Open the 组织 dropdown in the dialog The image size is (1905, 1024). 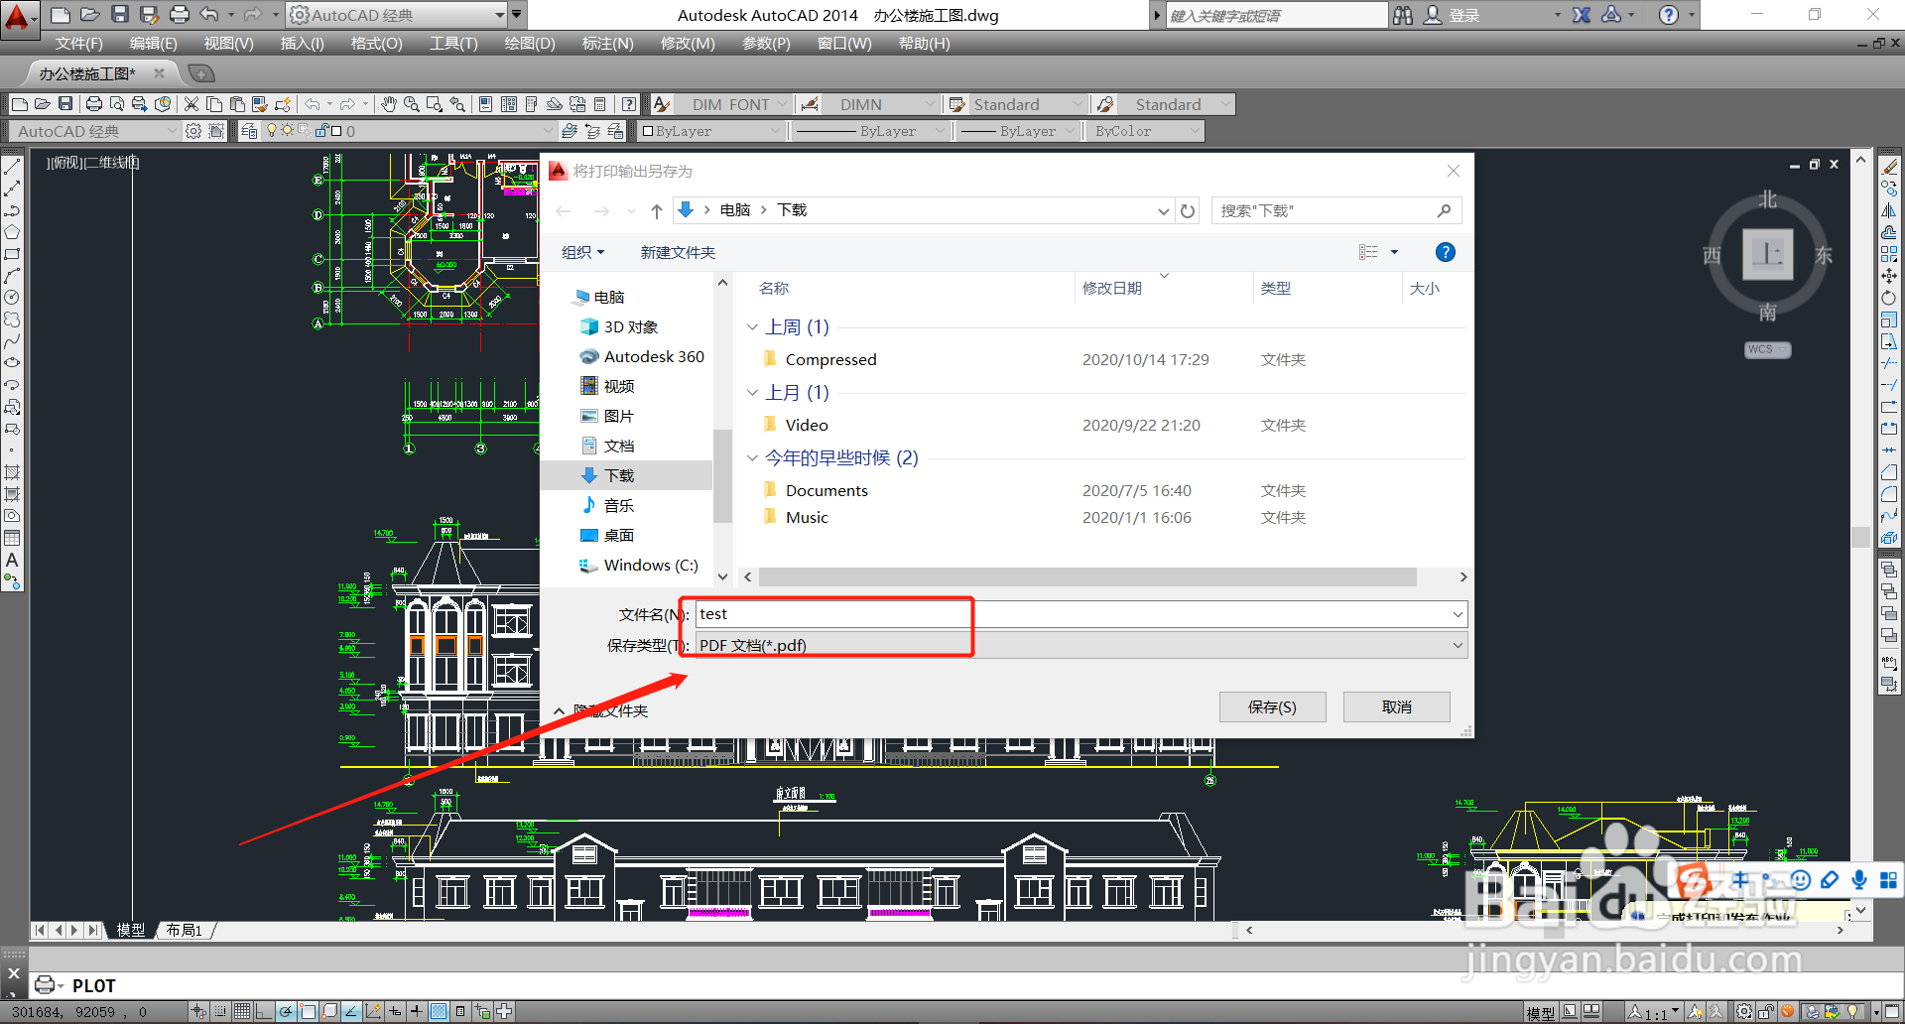(x=582, y=252)
